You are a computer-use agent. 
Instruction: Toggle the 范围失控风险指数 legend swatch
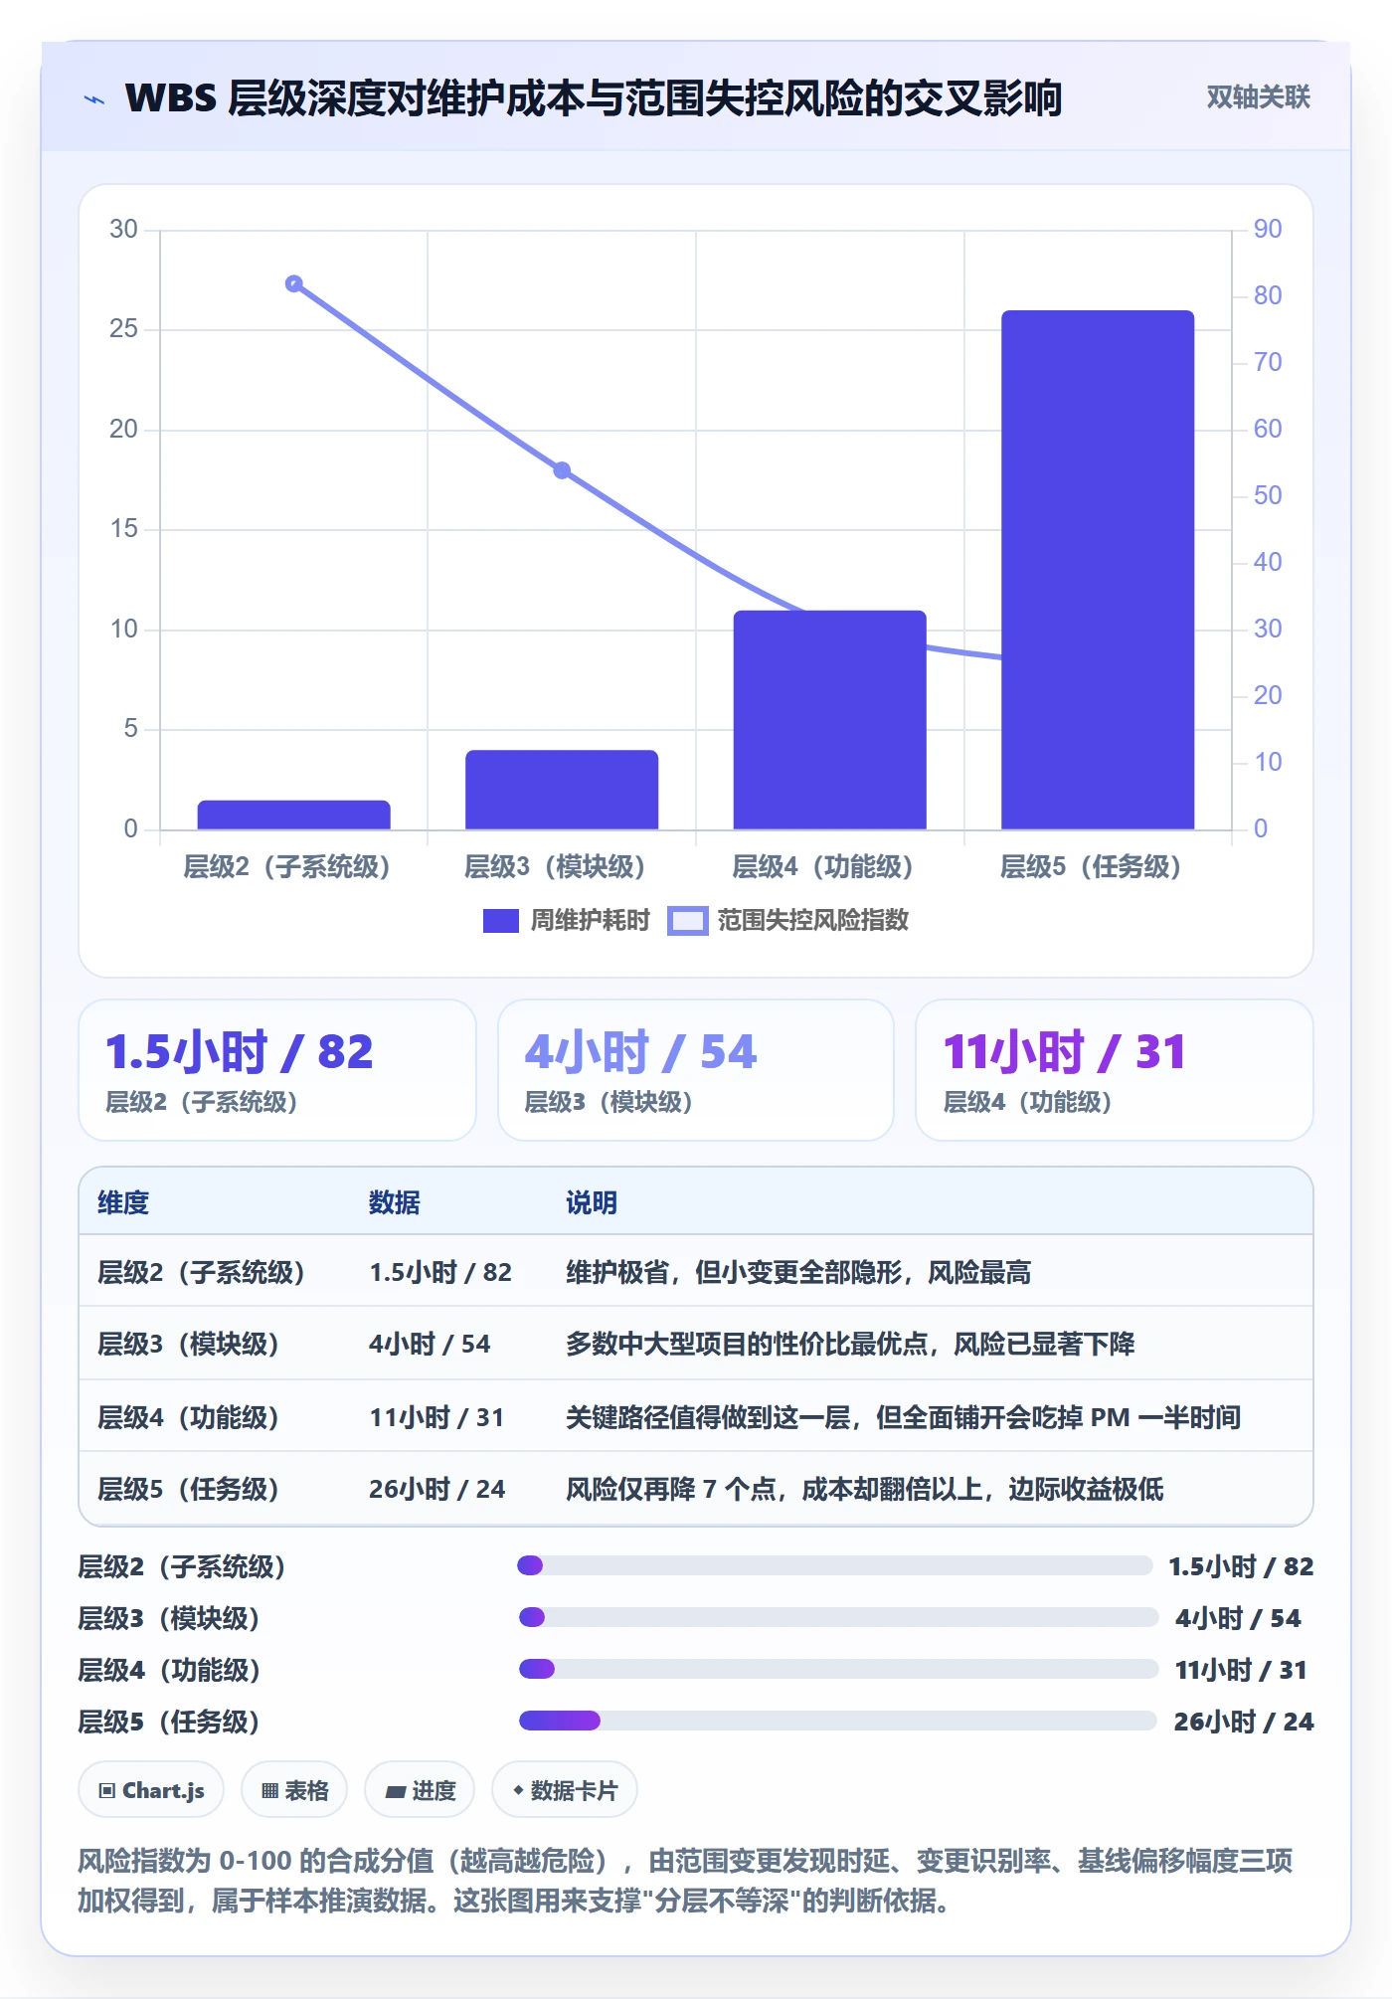coord(687,921)
